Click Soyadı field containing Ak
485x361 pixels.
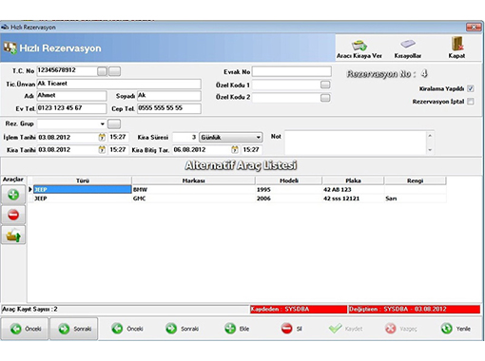coord(169,96)
